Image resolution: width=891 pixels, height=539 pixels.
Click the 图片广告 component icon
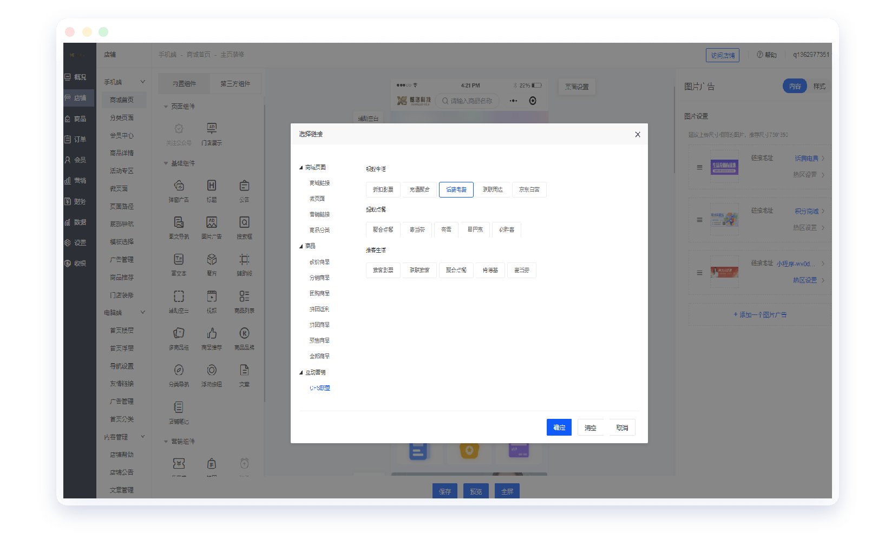tap(211, 223)
